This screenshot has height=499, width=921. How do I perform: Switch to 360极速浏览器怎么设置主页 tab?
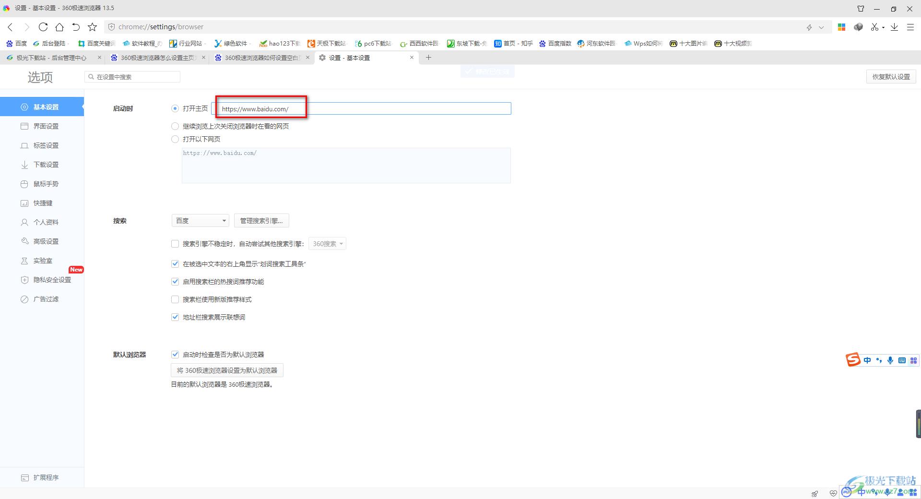pos(157,58)
